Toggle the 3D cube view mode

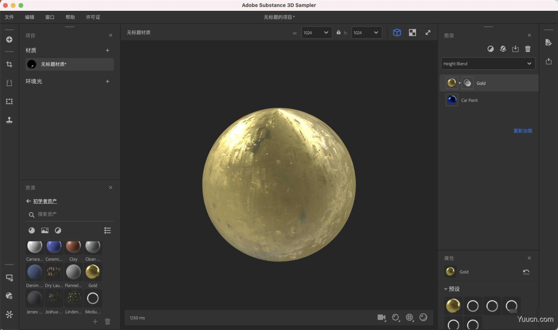[x=397, y=32]
